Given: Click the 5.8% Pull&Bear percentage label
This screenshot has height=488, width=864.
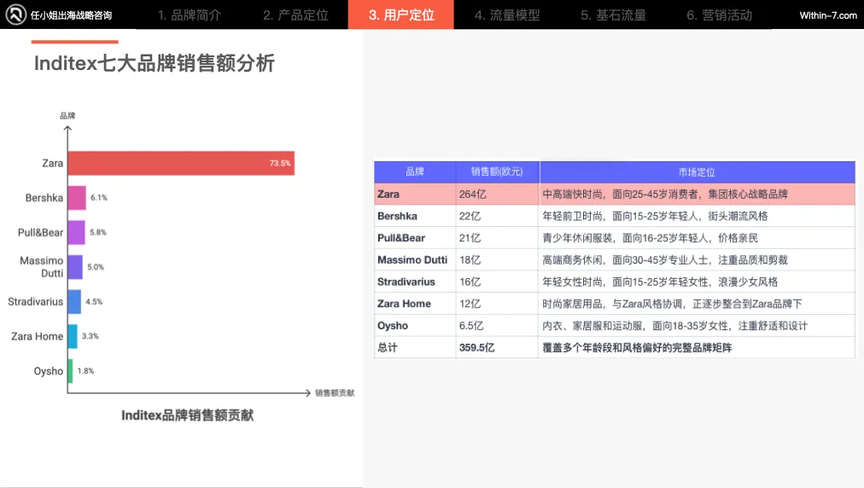Looking at the screenshot, I should [x=98, y=232].
